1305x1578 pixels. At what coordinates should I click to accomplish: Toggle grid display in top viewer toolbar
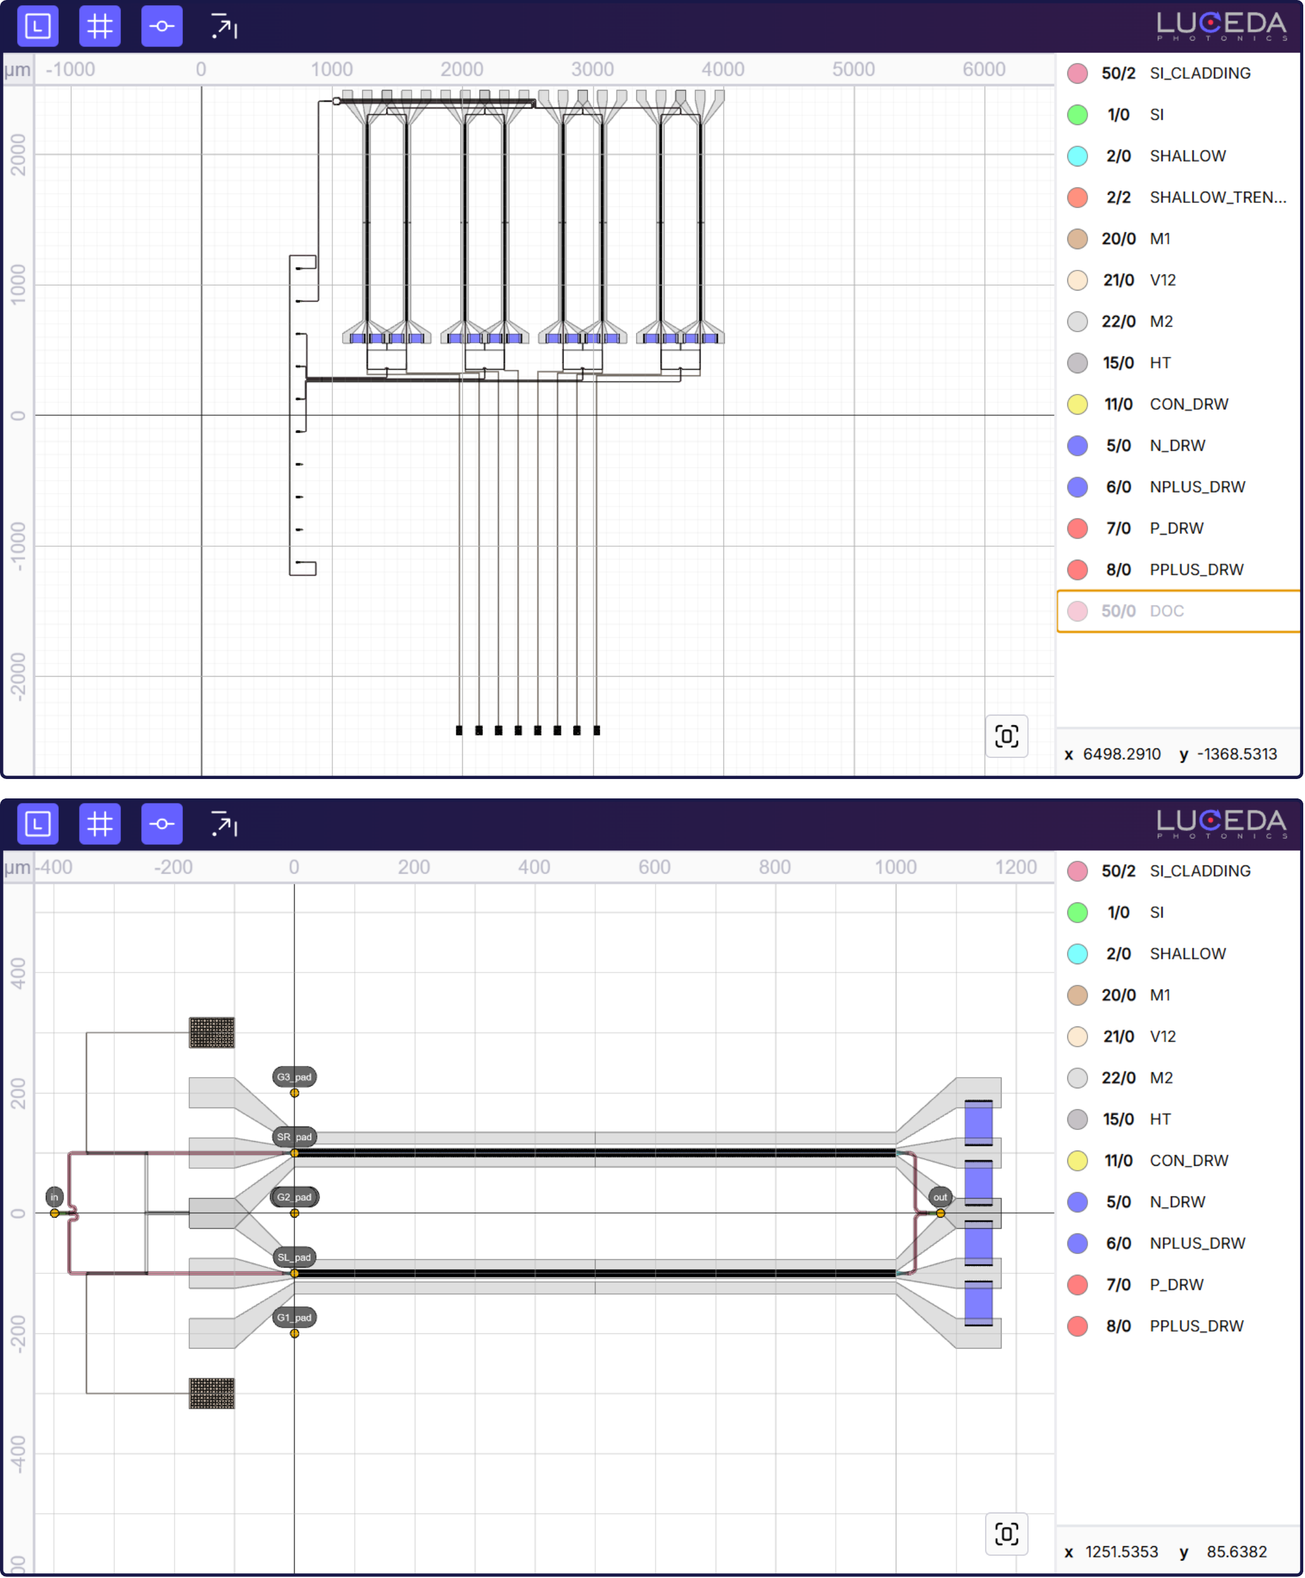click(100, 26)
